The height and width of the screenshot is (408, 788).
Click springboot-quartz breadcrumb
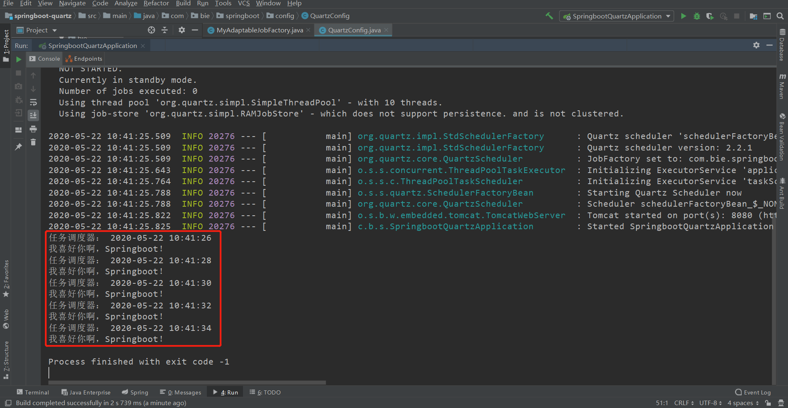click(x=38, y=16)
